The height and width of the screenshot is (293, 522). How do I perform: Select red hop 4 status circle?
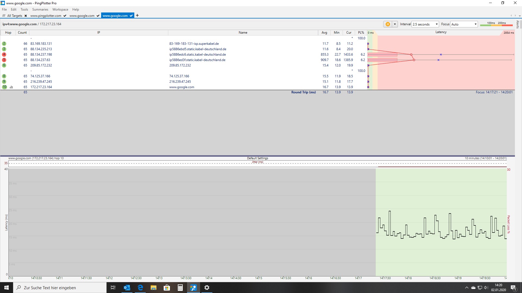(4, 55)
